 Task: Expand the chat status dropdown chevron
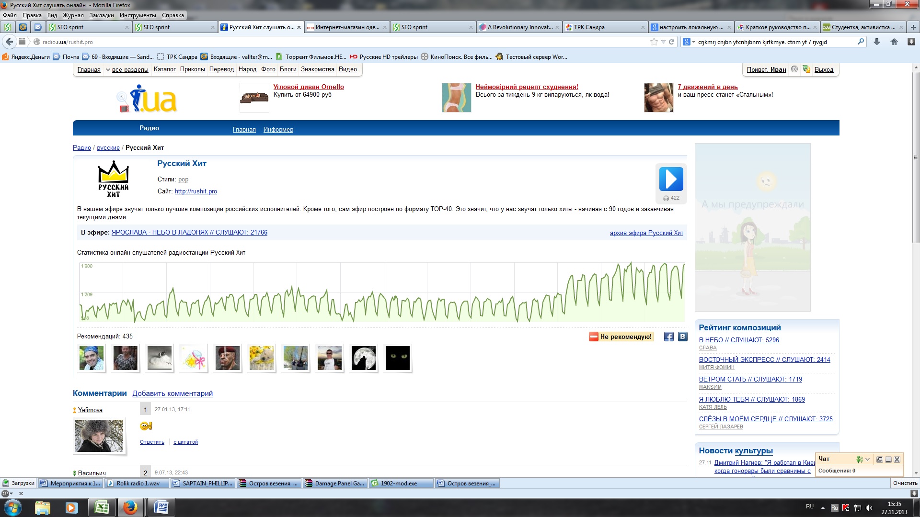[x=867, y=460]
